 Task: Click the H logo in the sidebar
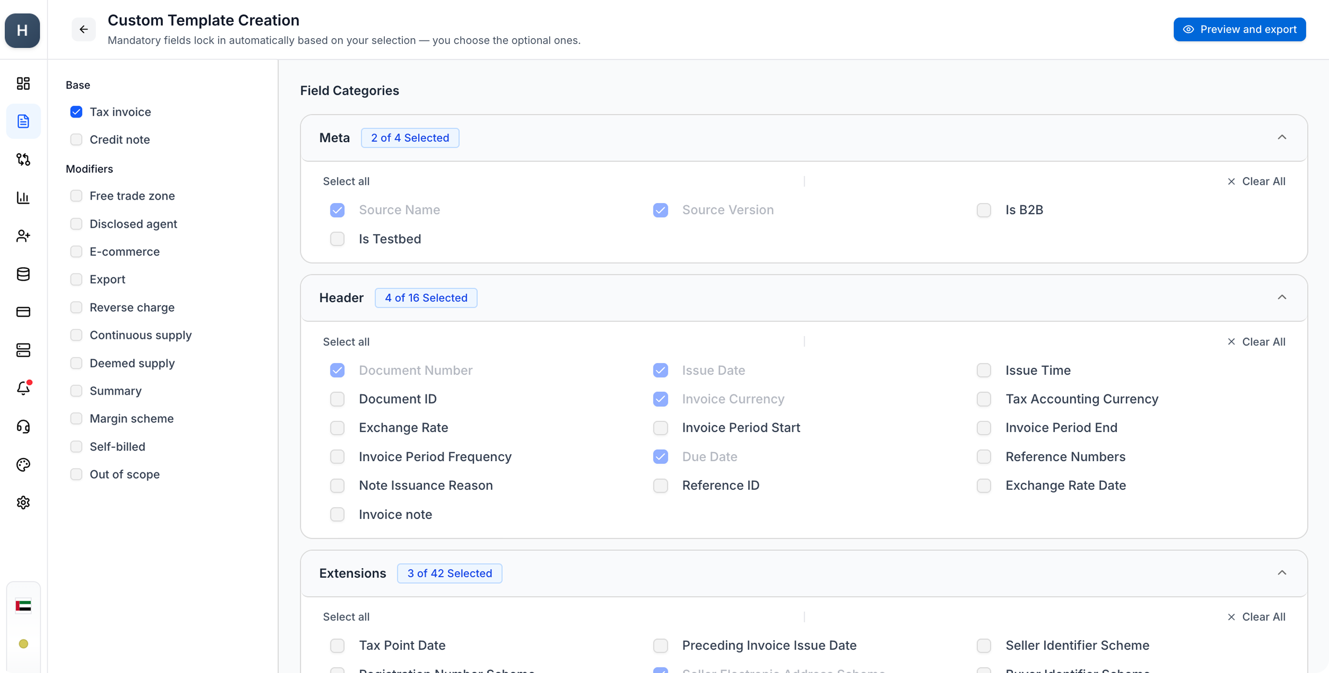coord(22,30)
